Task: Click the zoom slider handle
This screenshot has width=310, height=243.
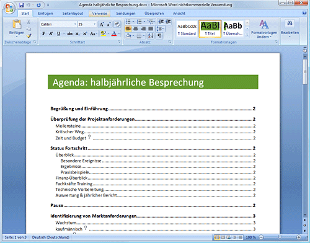Action: (x=280, y=237)
